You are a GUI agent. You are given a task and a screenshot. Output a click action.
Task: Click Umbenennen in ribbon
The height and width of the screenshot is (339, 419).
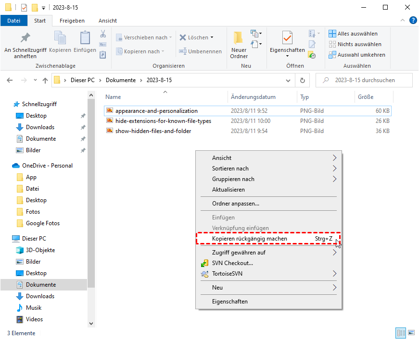point(201,51)
